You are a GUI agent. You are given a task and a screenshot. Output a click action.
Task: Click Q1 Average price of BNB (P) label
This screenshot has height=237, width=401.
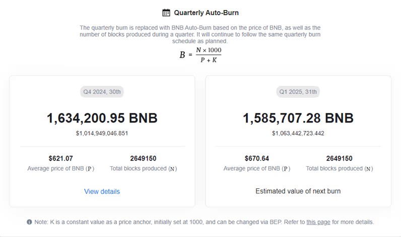[x=257, y=168]
